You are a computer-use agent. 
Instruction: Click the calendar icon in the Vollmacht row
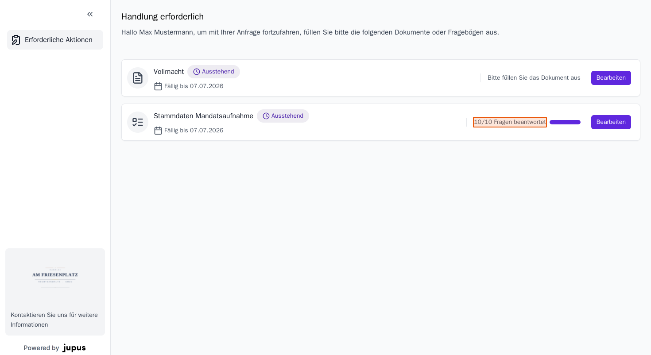pos(158,86)
